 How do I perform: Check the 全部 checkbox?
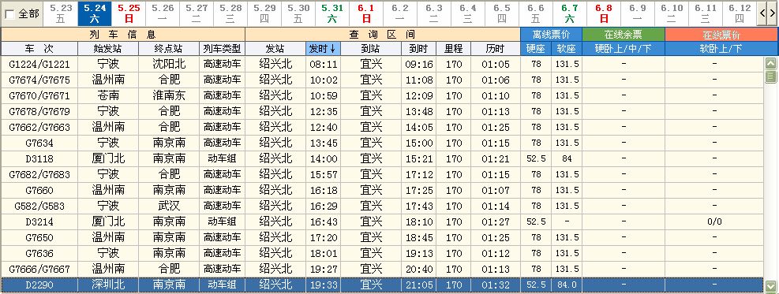click(x=9, y=14)
